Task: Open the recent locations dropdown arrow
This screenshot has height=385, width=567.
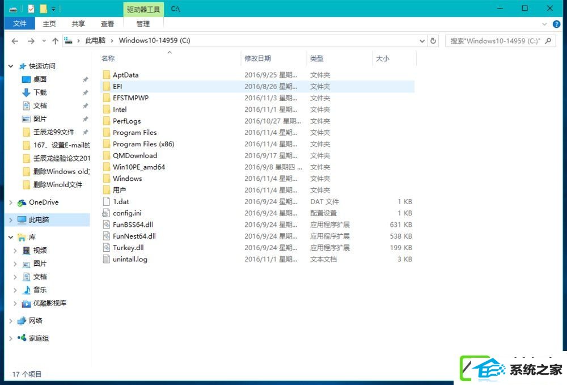Action: [x=44, y=41]
